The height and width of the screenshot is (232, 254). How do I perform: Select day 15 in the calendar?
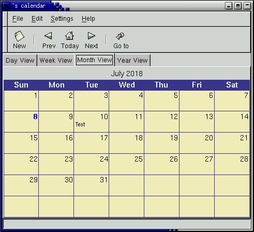click(x=21, y=143)
